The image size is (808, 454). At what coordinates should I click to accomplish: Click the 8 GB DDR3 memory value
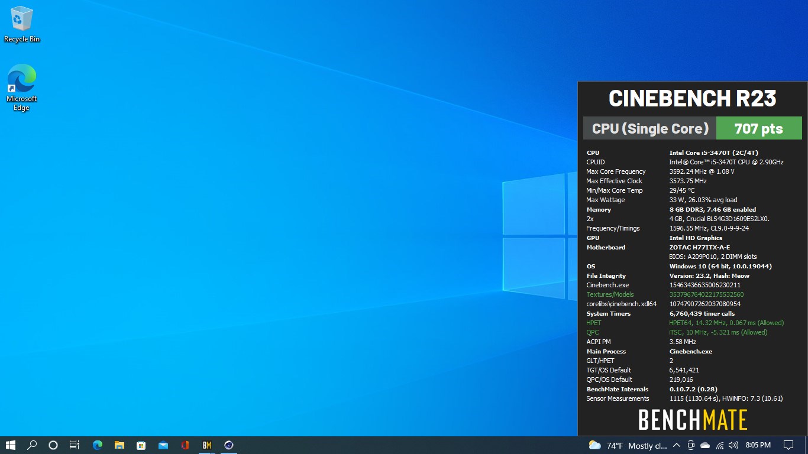point(713,209)
